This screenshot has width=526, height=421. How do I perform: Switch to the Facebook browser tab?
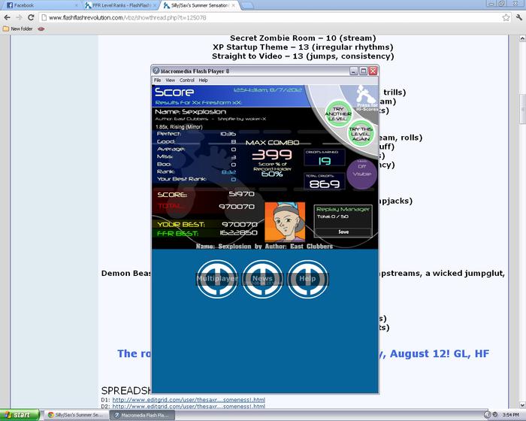point(42,5)
